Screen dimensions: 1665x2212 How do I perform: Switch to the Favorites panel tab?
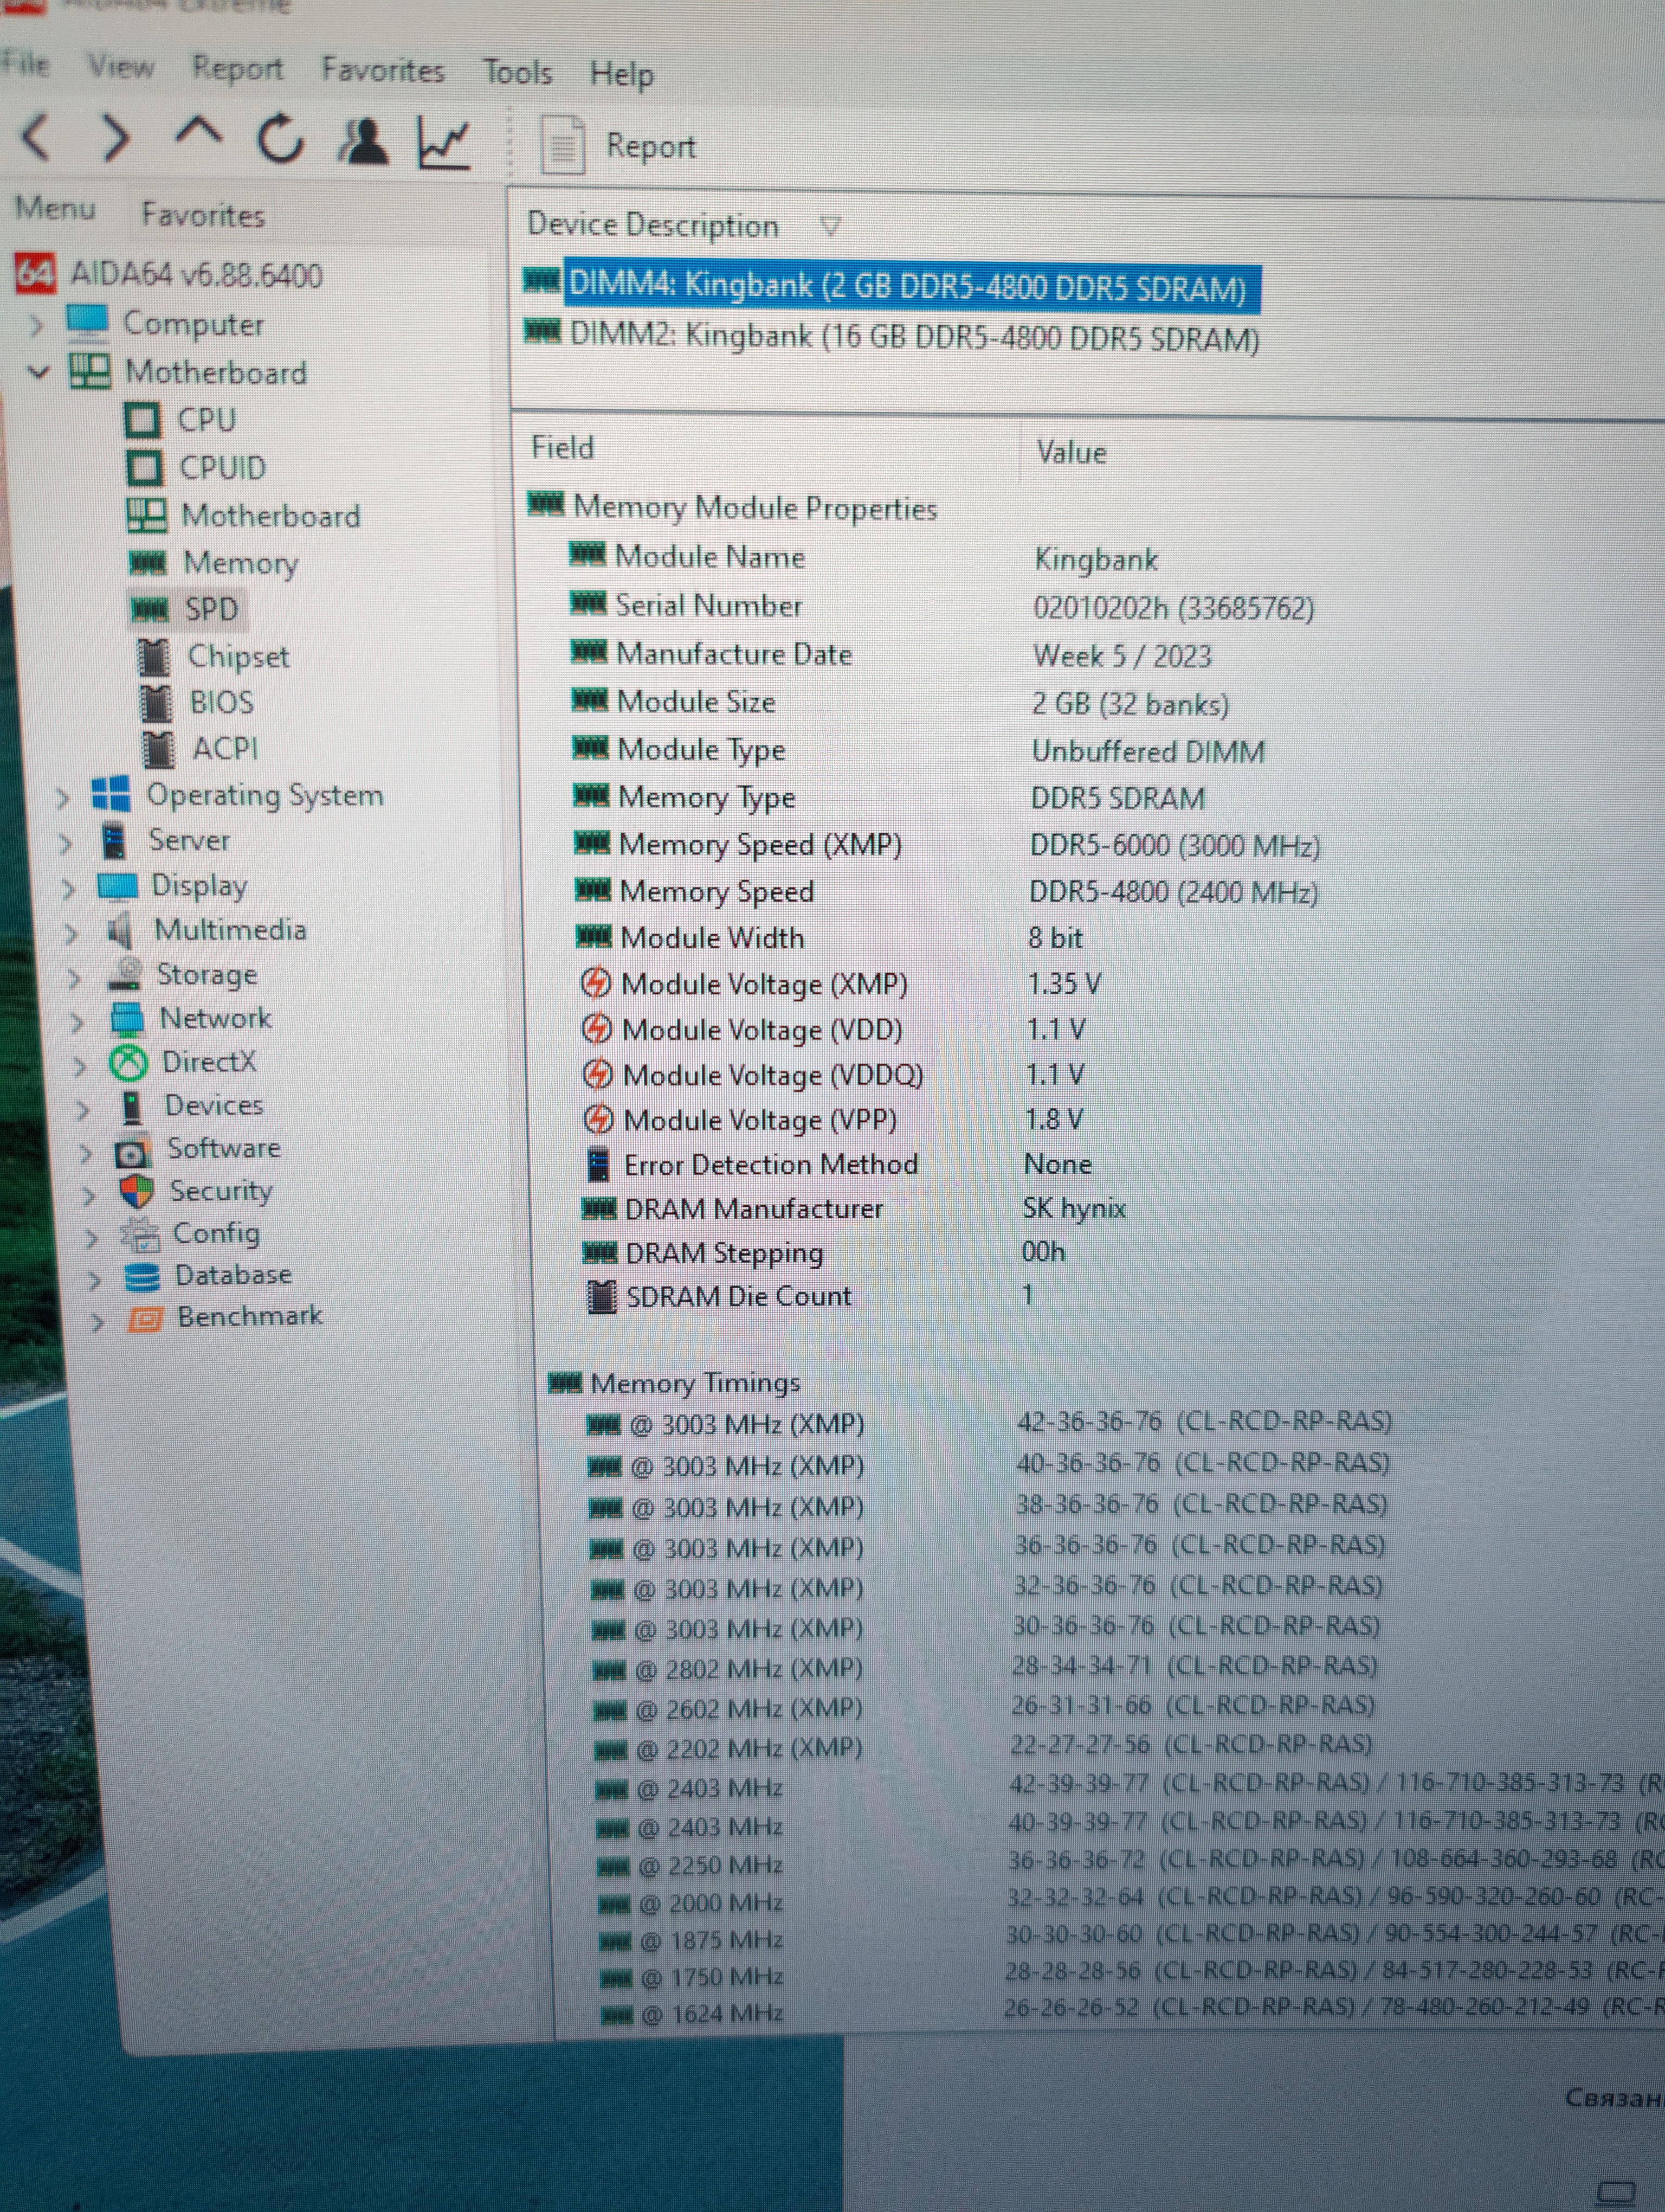click(x=203, y=215)
